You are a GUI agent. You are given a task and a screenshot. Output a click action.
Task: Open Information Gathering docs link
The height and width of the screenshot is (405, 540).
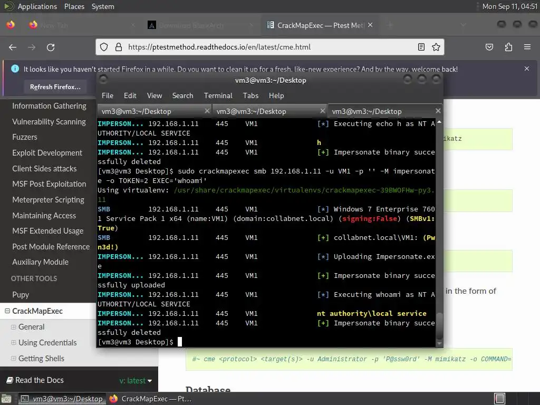pos(49,106)
